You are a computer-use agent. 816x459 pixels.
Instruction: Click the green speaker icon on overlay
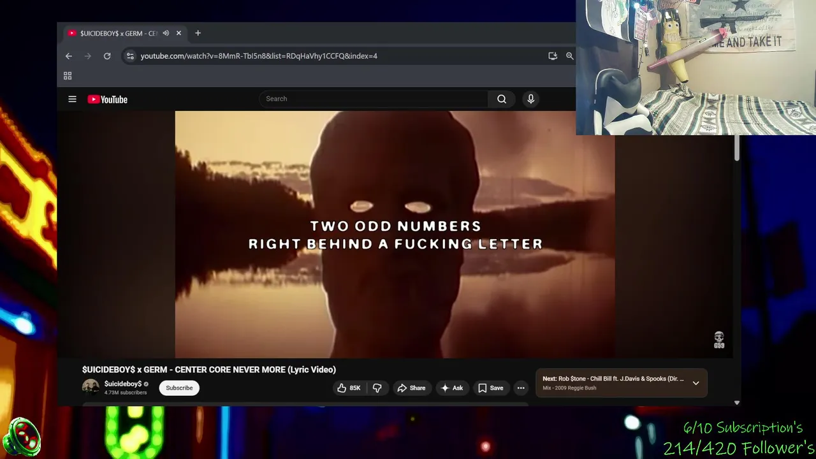click(21, 438)
